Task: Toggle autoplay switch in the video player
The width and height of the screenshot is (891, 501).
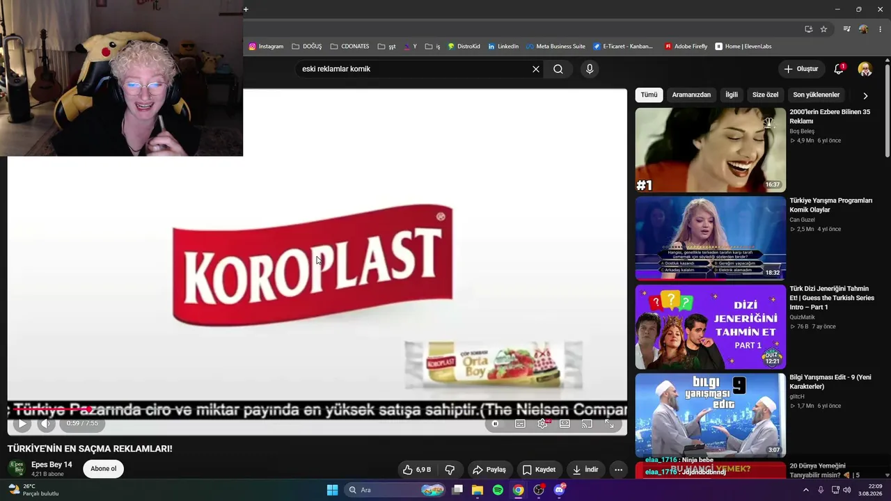Action: point(496,424)
